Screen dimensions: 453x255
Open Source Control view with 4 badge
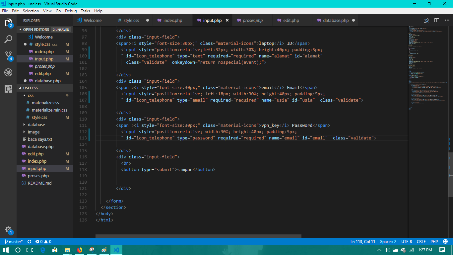coord(8,56)
